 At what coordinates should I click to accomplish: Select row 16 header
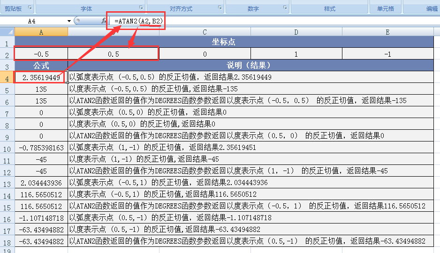(x=8, y=218)
